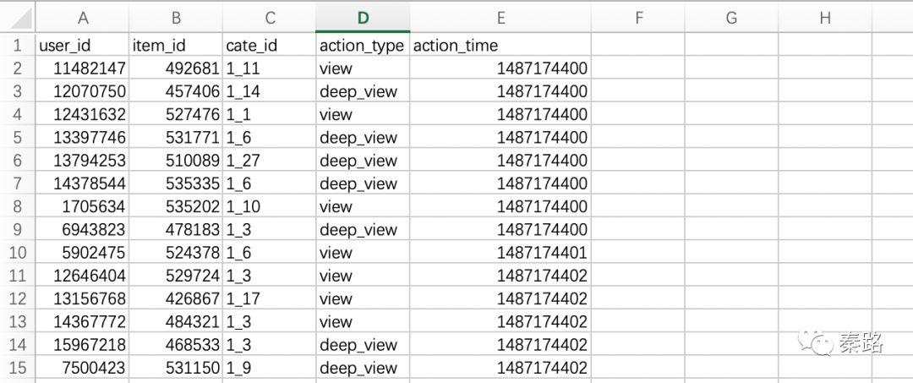Viewport: 913px width, 383px height.
Task: Select cell containing user_id 11482147
Action: [82, 68]
